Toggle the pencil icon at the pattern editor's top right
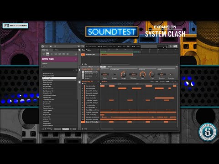 pyautogui.click(x=172, y=82)
